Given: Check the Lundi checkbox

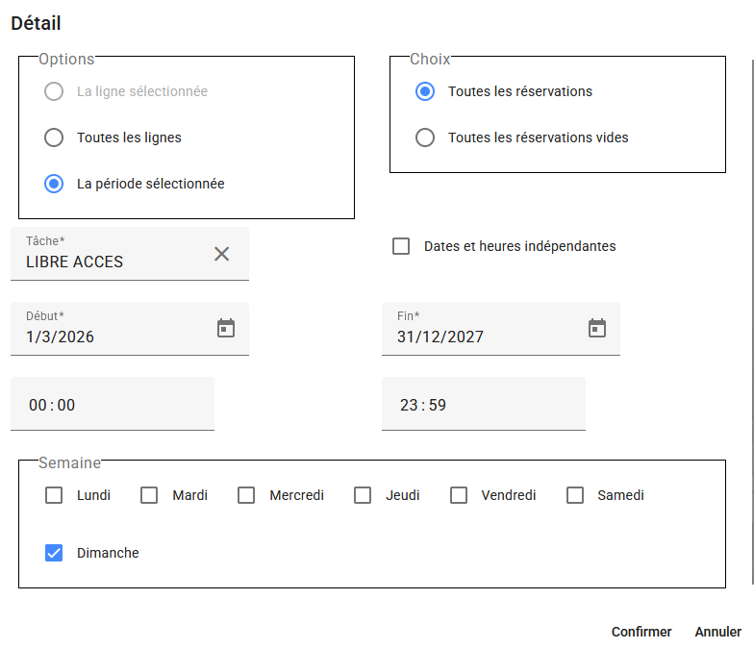Looking at the screenshot, I should pyautogui.click(x=54, y=495).
